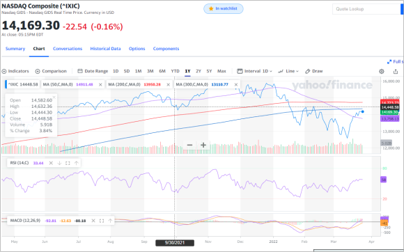Screen dimensions: 404x252
Task: Open the Interval 1D dropdown
Action: (x=254, y=71)
